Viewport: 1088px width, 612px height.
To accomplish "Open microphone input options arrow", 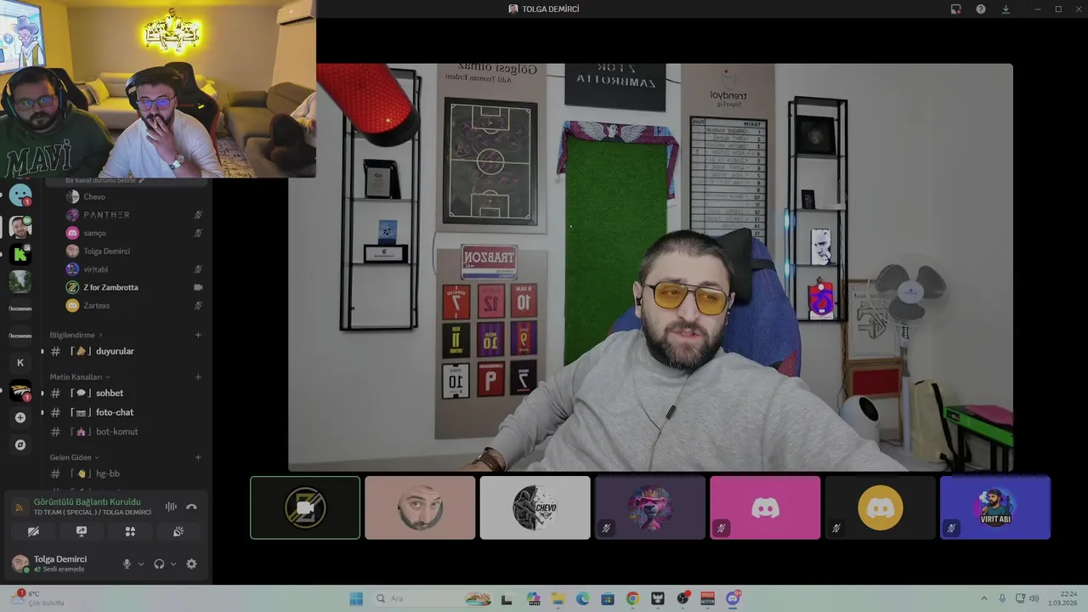I will [x=140, y=564].
